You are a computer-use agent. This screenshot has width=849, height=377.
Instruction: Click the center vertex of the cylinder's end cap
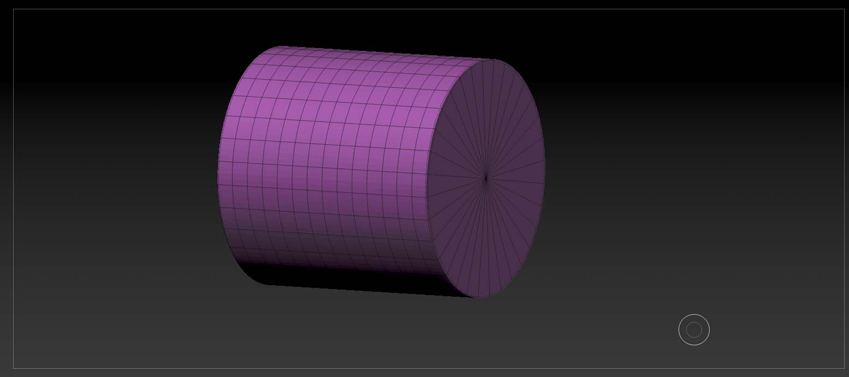[486, 178]
